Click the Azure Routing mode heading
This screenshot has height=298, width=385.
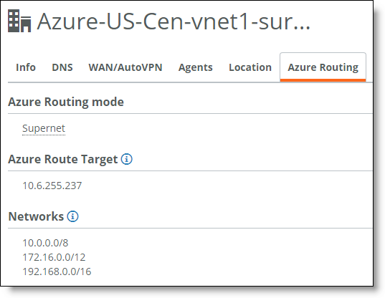coord(66,102)
